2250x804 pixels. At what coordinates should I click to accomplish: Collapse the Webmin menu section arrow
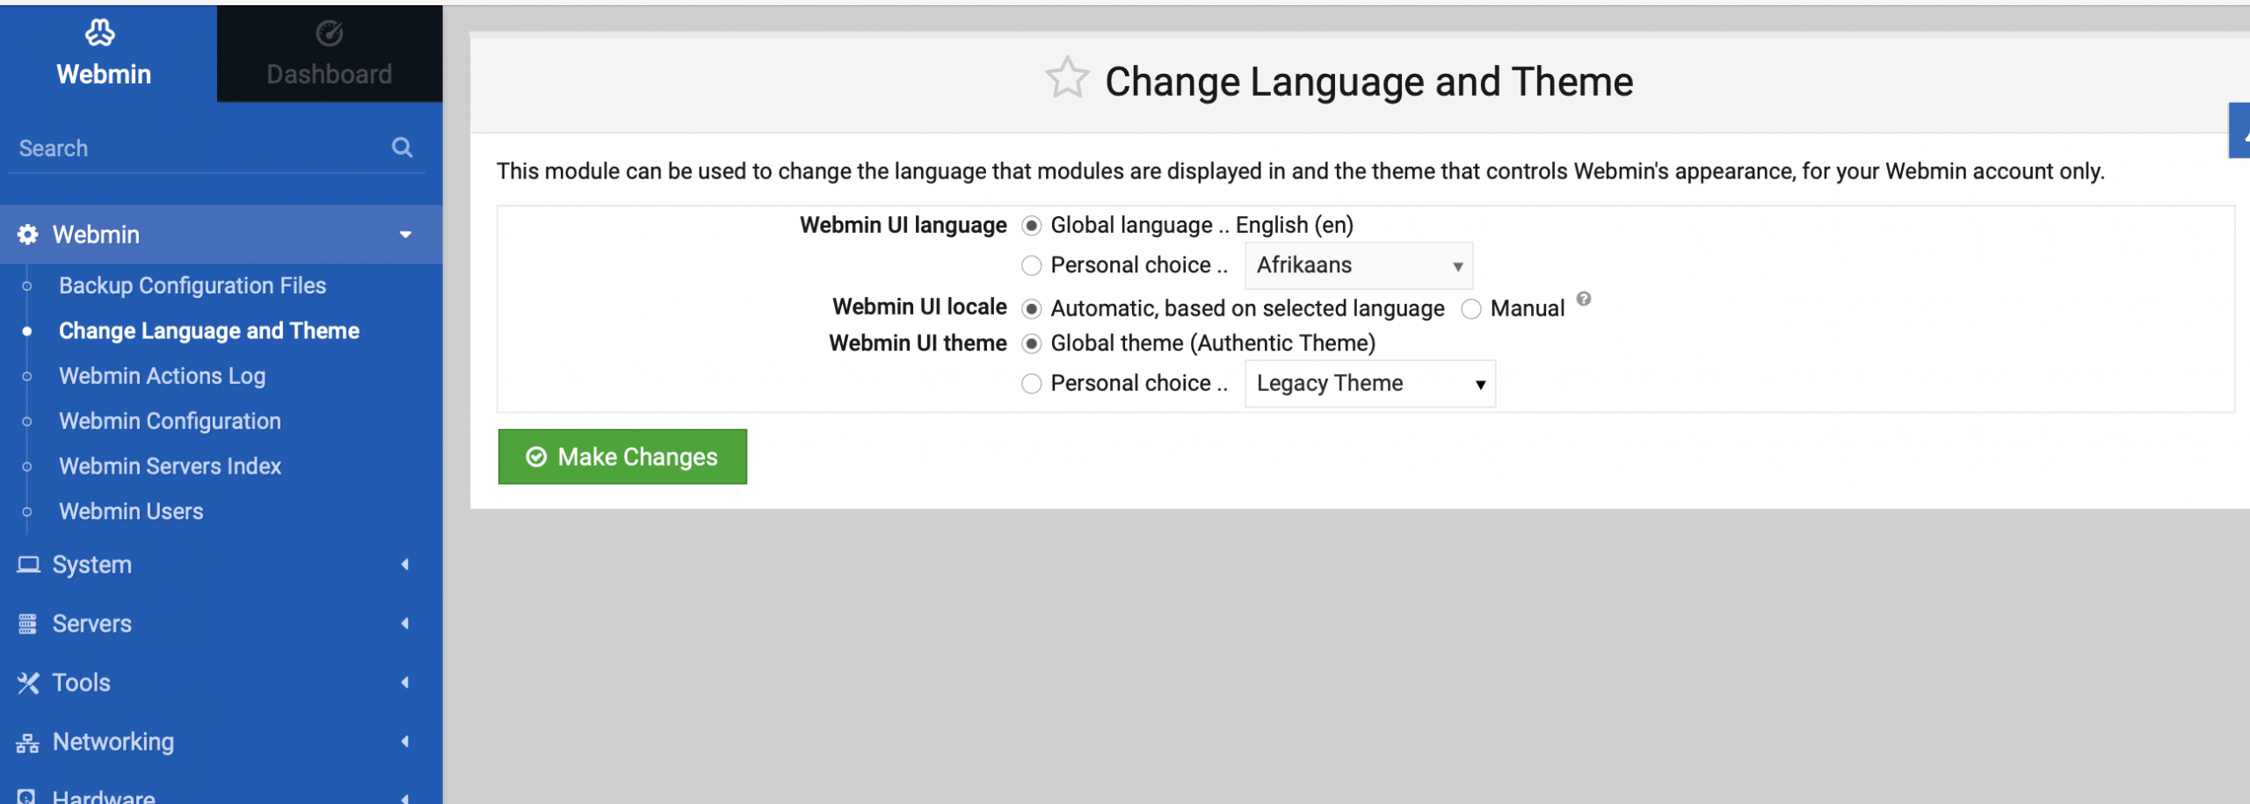pyautogui.click(x=405, y=235)
